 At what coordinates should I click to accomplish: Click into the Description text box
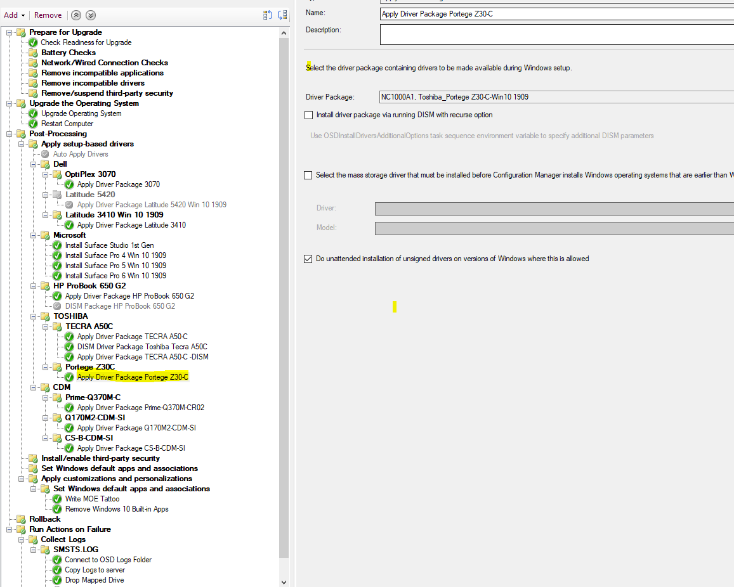557,35
